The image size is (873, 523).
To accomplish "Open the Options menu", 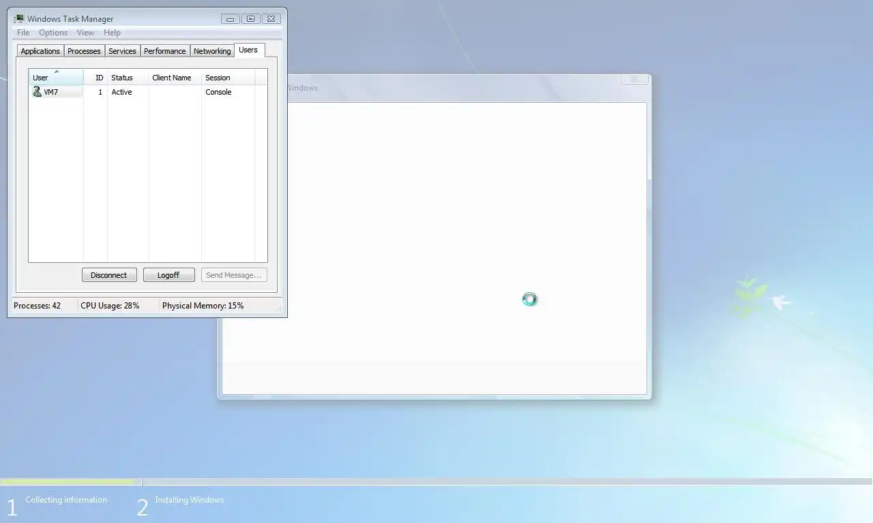I will click(53, 33).
